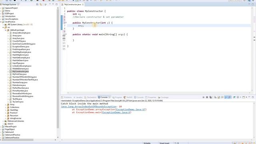The height and width of the screenshot is (144, 256).
Task: Click the editor horizontal scrollbar
Action: 159,93
